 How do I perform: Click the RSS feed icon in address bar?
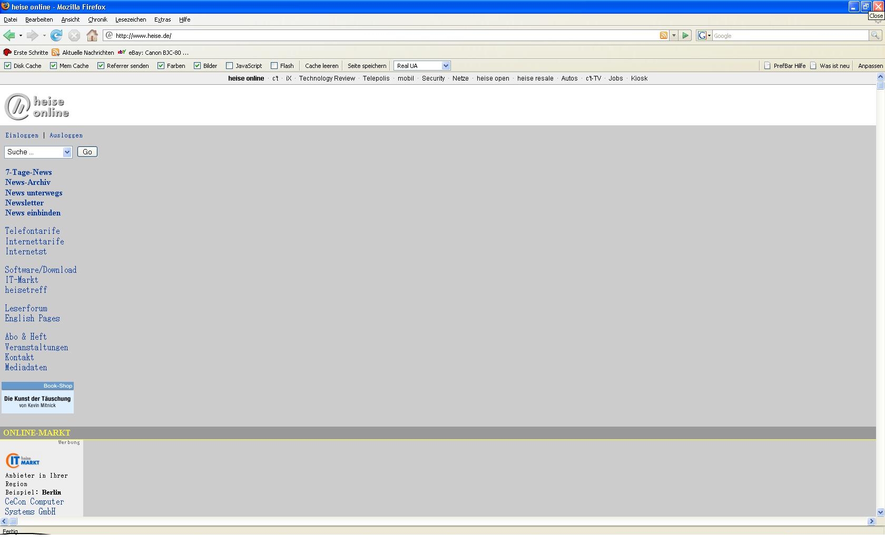pyautogui.click(x=664, y=35)
